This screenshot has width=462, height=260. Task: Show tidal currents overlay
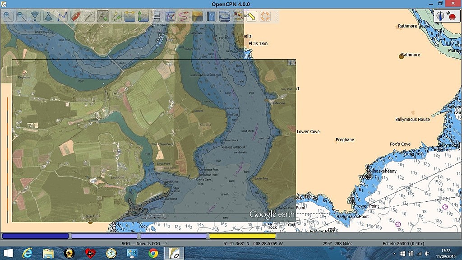pyautogui.click(x=130, y=16)
